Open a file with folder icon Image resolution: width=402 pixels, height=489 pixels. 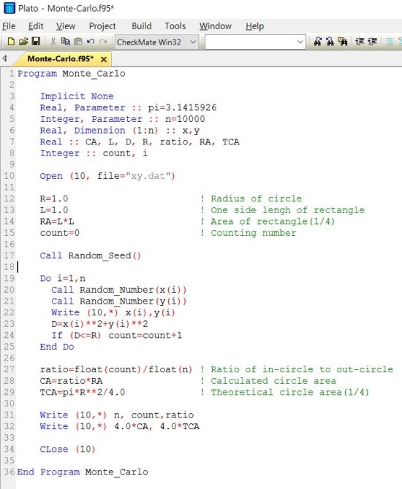pos(23,42)
